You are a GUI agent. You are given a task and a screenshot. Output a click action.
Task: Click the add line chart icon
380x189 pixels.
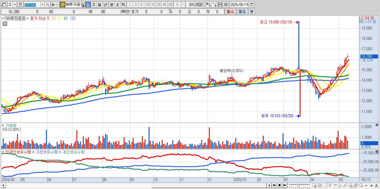click(214, 5)
